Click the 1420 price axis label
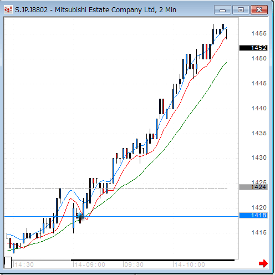275x275 pixels. tap(259, 207)
